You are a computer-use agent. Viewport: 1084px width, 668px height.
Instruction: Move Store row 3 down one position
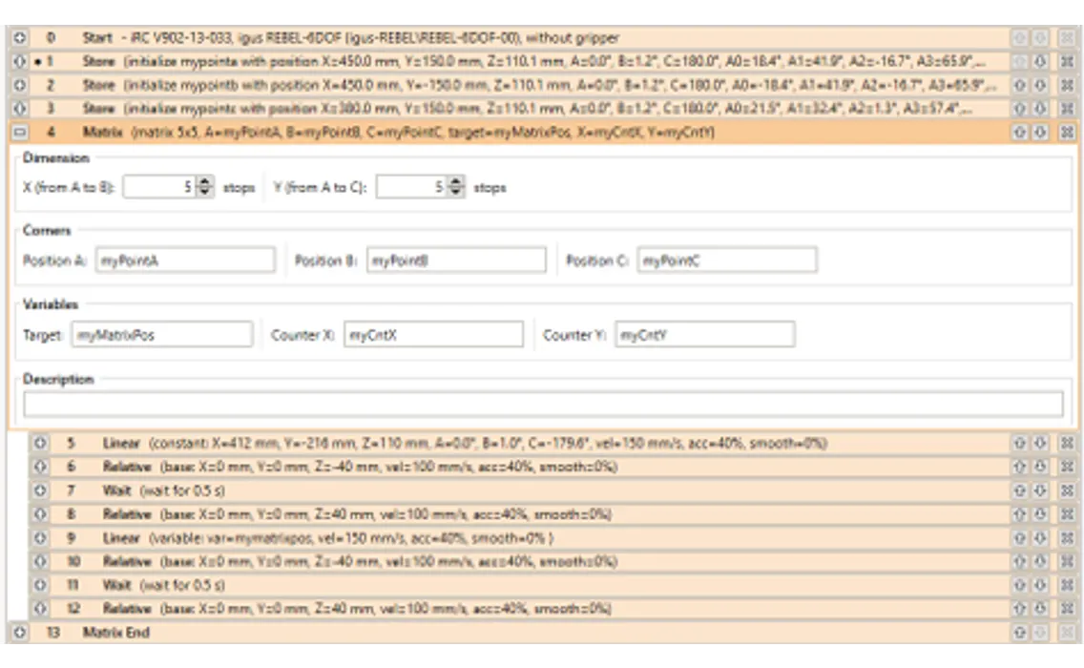(1041, 109)
